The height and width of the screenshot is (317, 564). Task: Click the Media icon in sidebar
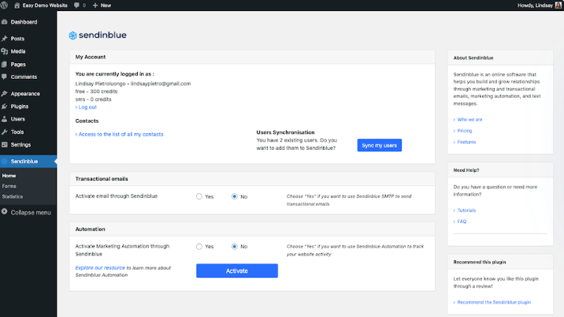4,51
